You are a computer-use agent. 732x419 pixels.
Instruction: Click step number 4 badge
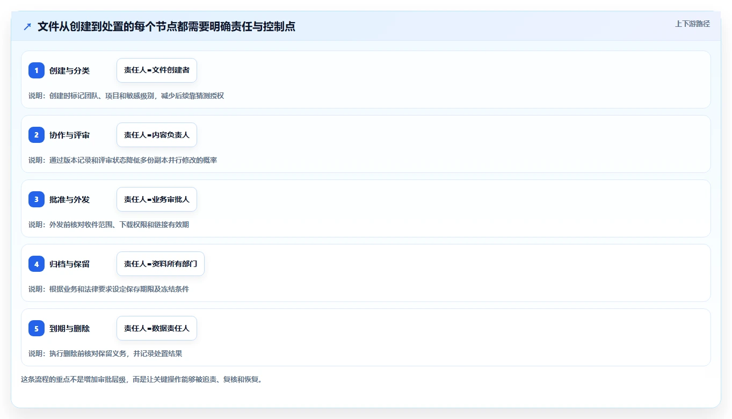click(37, 264)
